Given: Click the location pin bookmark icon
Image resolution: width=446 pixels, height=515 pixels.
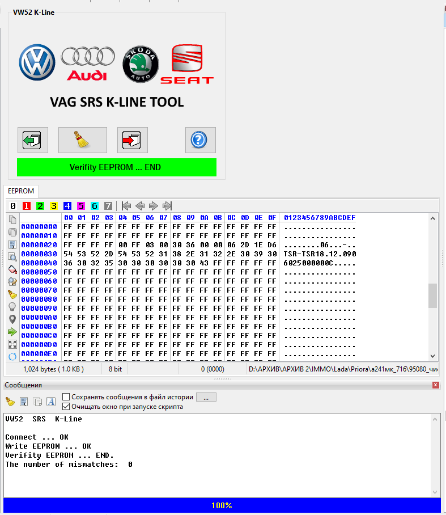Looking at the screenshot, I should (12, 319).
